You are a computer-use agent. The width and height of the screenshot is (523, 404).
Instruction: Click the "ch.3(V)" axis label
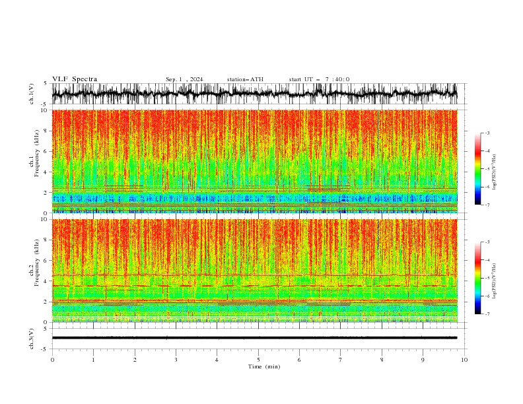coord(32,339)
